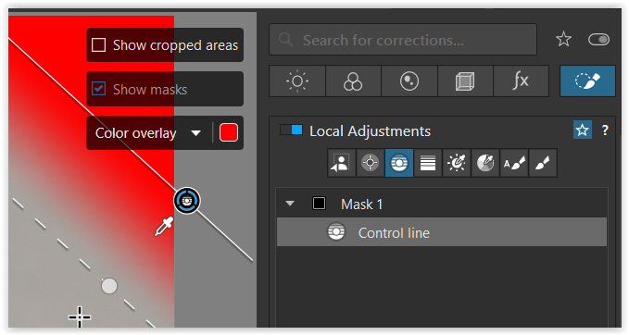This screenshot has width=629, height=335.
Task: Collapse the Mask 1 group
Action: 290,204
